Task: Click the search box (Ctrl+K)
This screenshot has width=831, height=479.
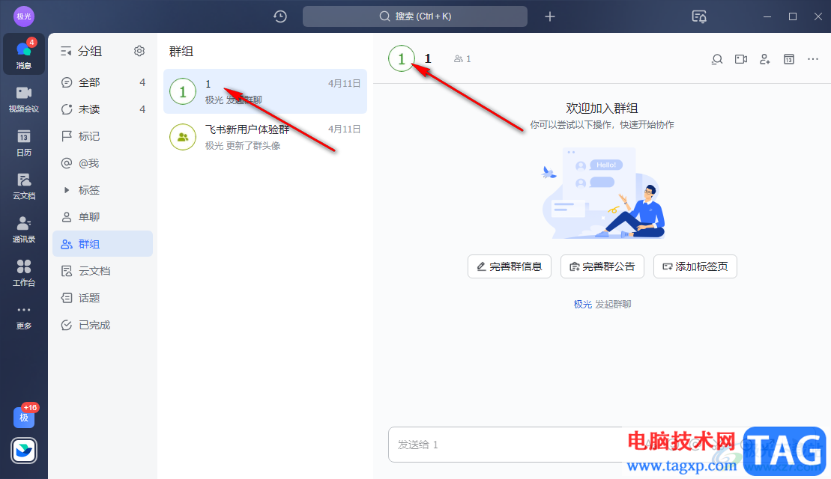Action: point(415,16)
